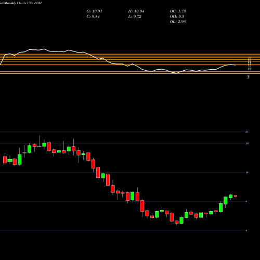Click the '10' label on the indicator axis
Screen dimensions: 260x260
click(x=250, y=69)
